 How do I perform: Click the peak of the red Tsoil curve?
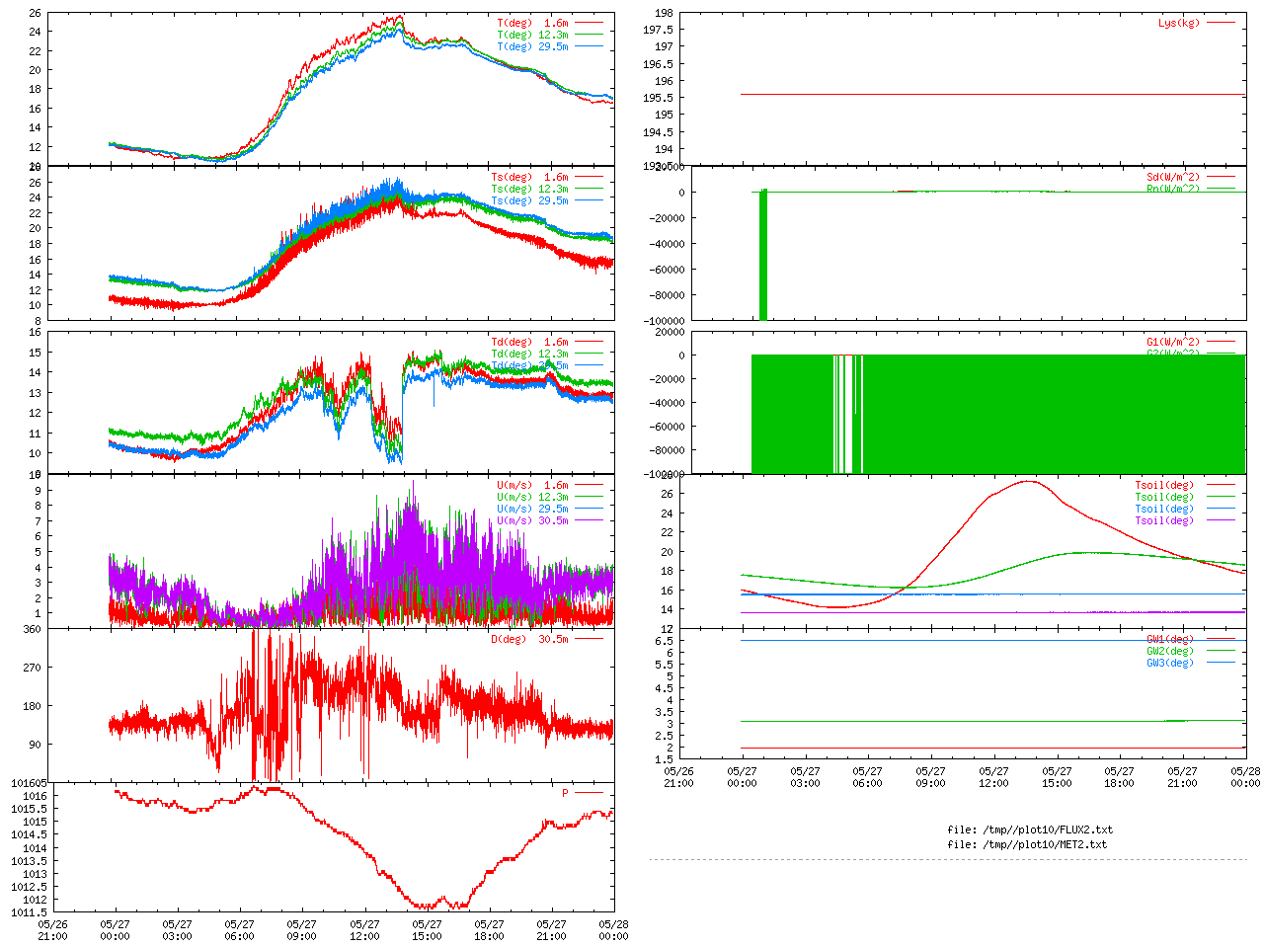point(1029,481)
